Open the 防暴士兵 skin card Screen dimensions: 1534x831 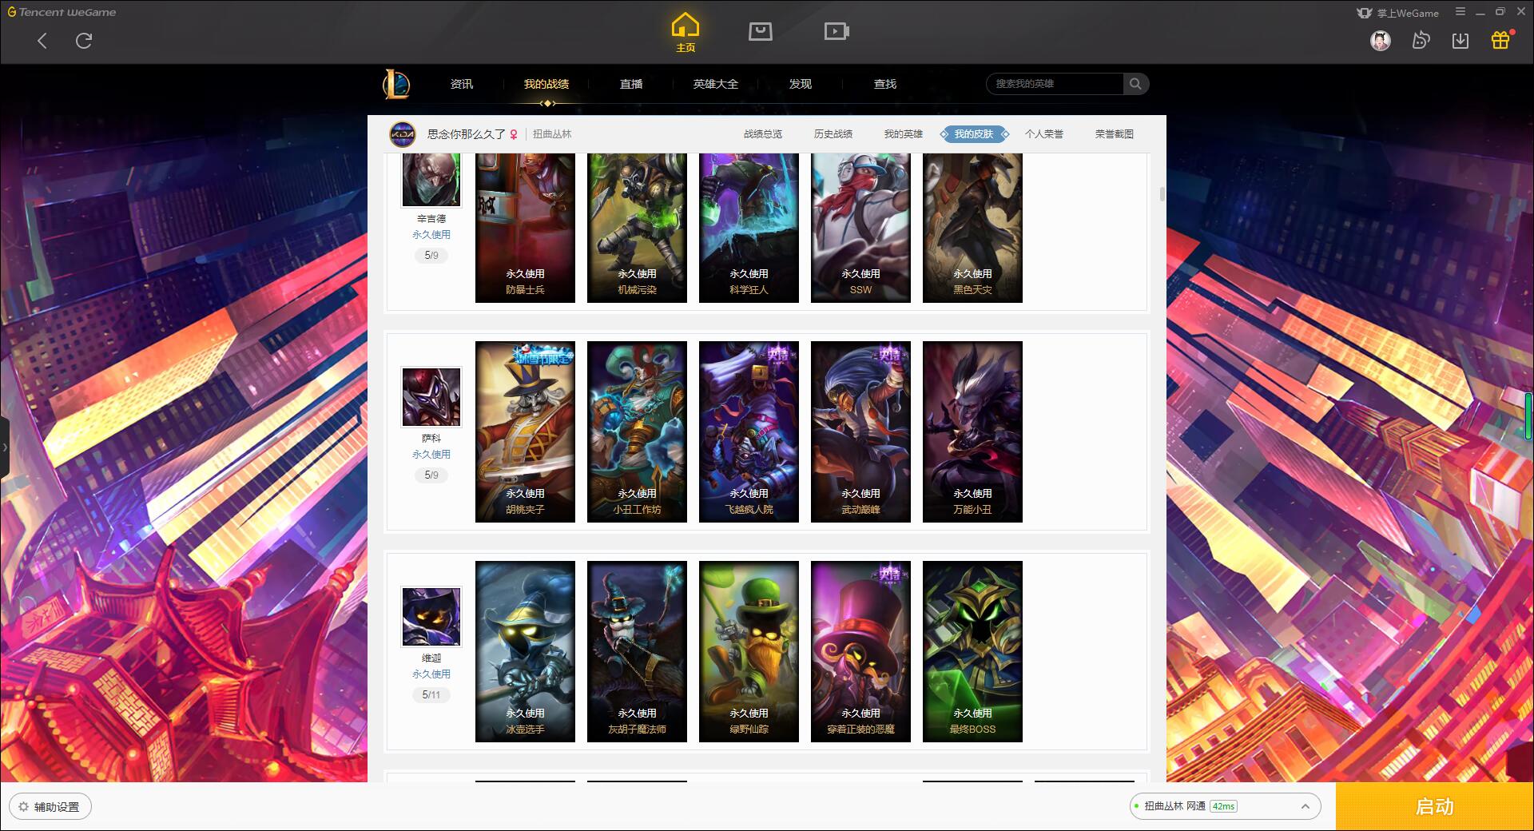[x=525, y=228]
